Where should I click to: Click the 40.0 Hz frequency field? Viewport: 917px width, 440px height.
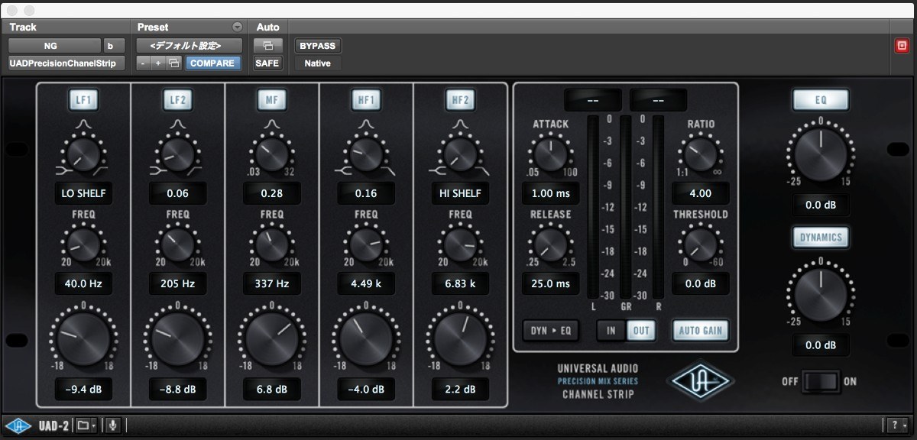83,284
